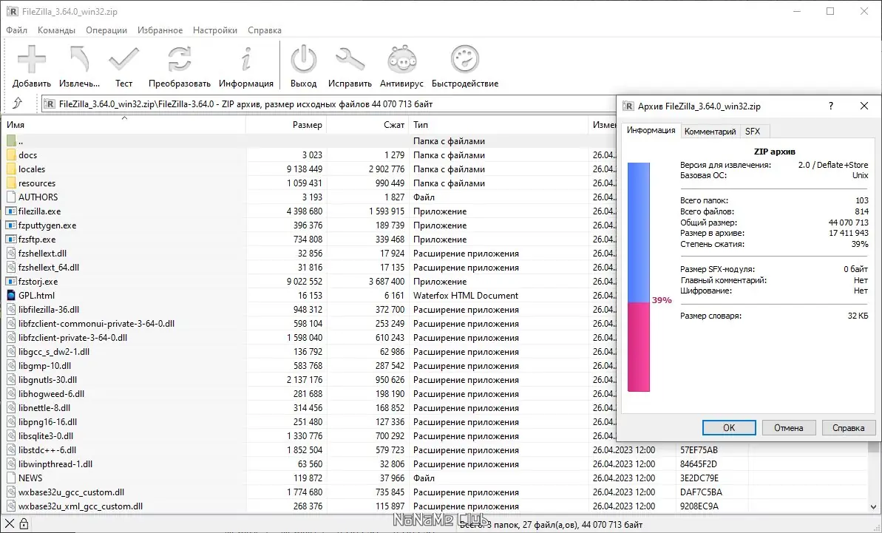The width and height of the screenshot is (882, 533).
Task: Select the Исправить (Repair) wrench icon
Action: 350,58
